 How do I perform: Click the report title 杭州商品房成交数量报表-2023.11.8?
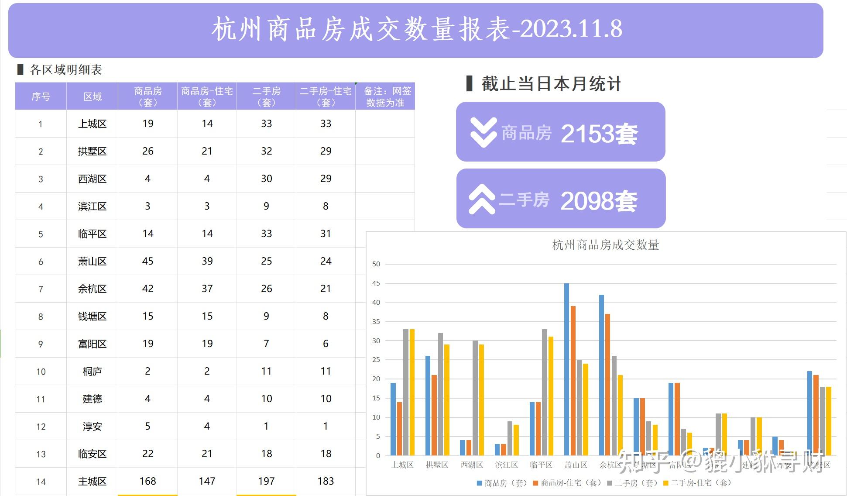(x=417, y=29)
